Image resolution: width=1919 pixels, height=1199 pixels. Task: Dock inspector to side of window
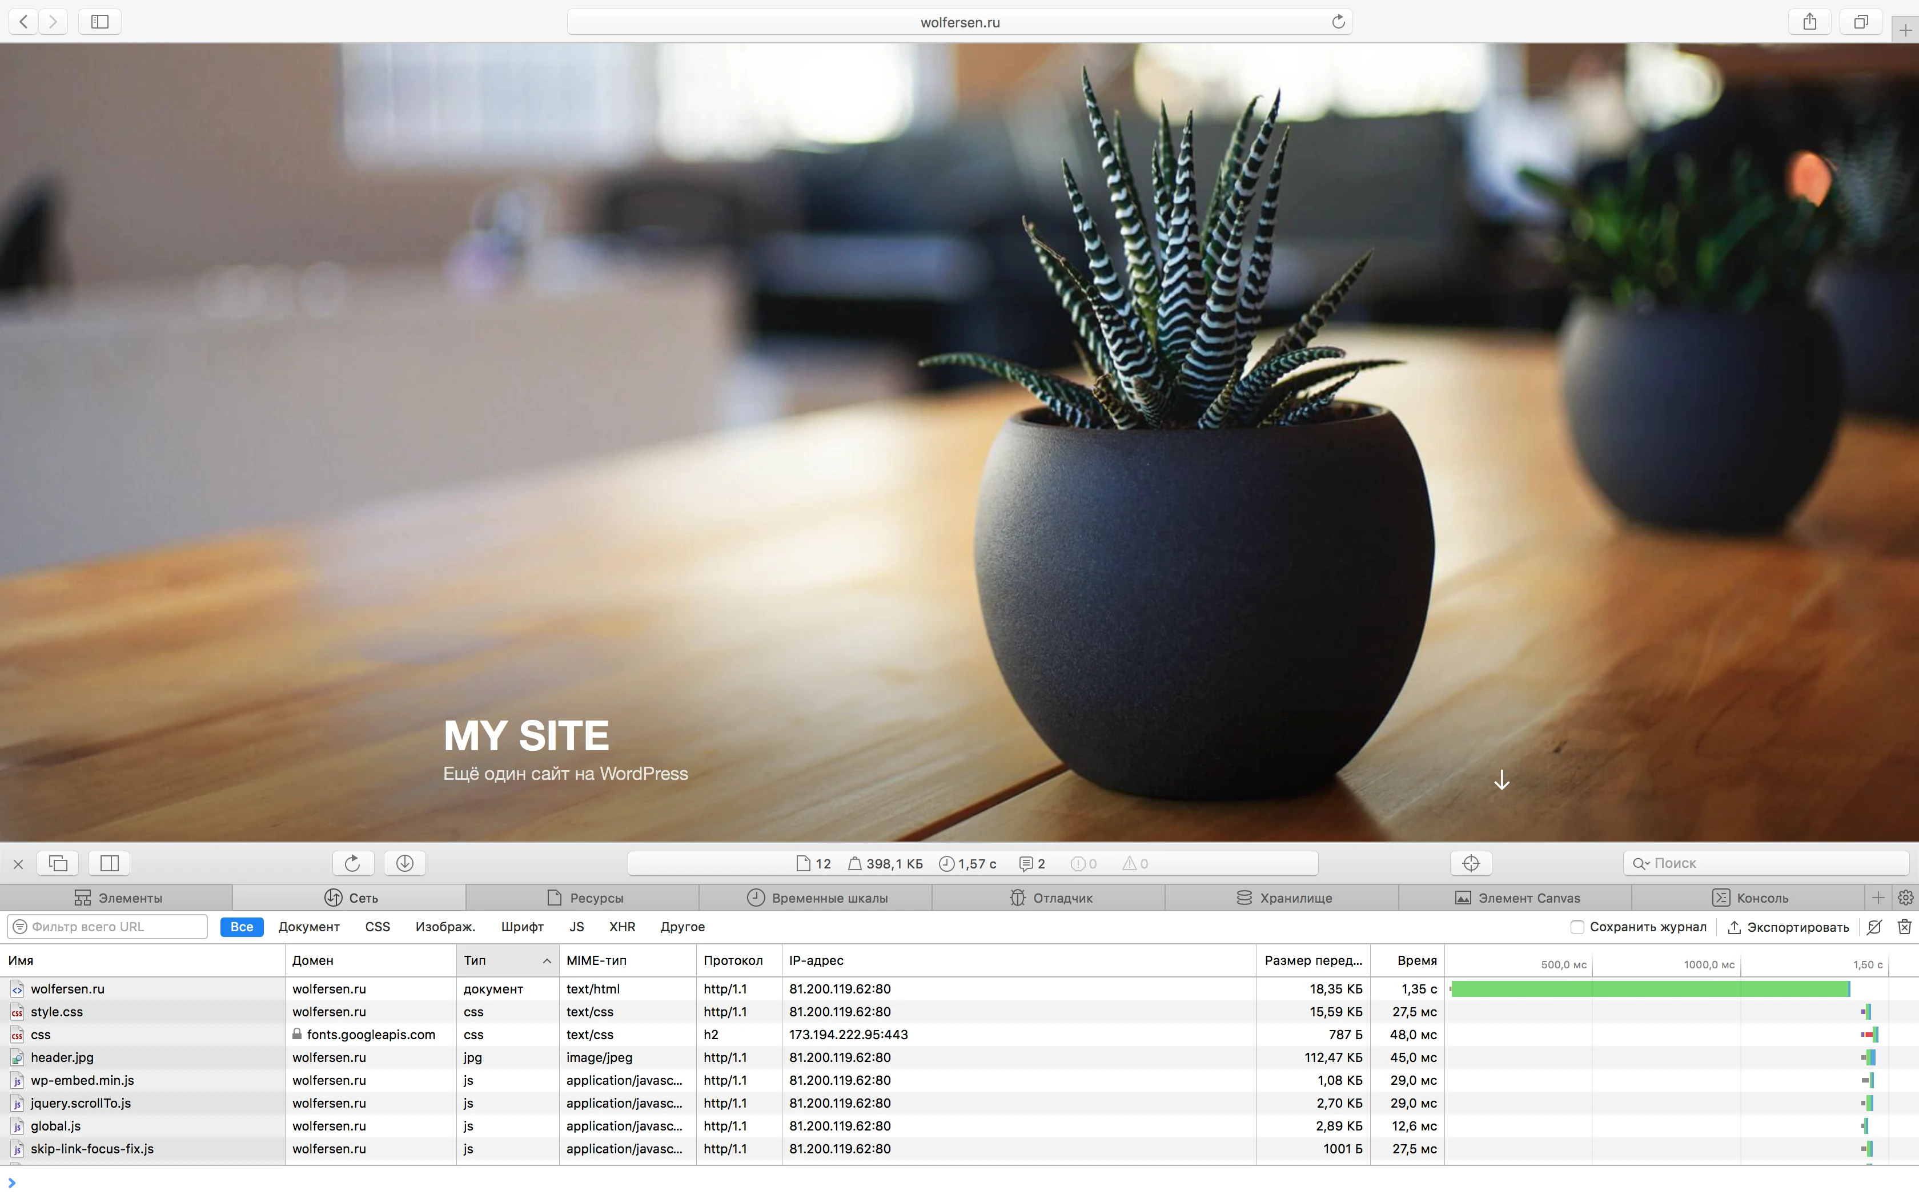[110, 863]
